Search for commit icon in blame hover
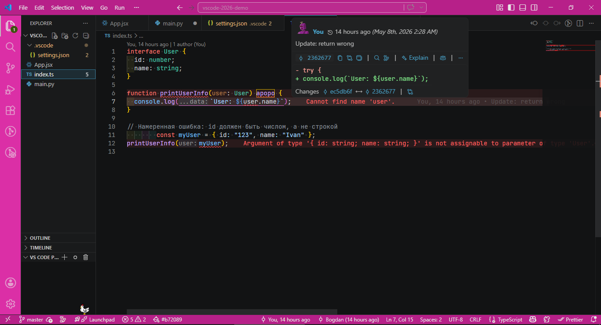 [x=377, y=58]
